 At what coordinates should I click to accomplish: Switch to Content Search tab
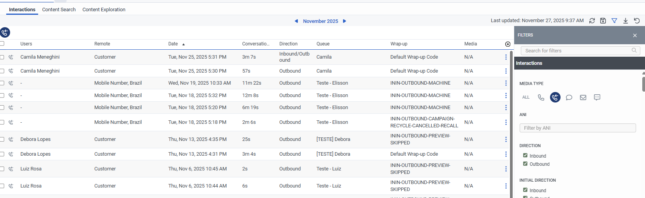(59, 9)
